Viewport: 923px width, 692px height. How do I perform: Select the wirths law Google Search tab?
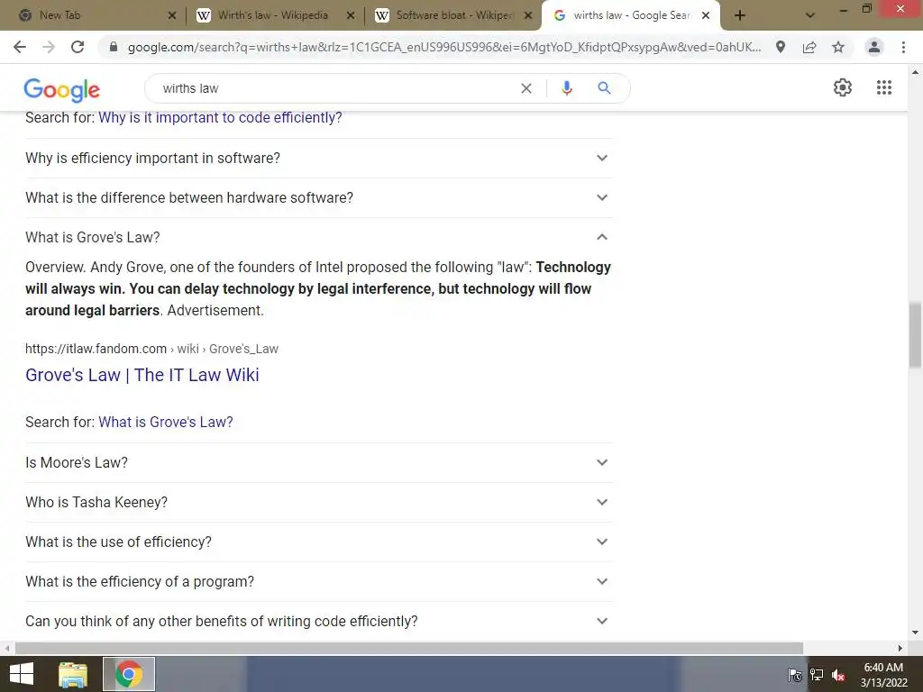[630, 15]
